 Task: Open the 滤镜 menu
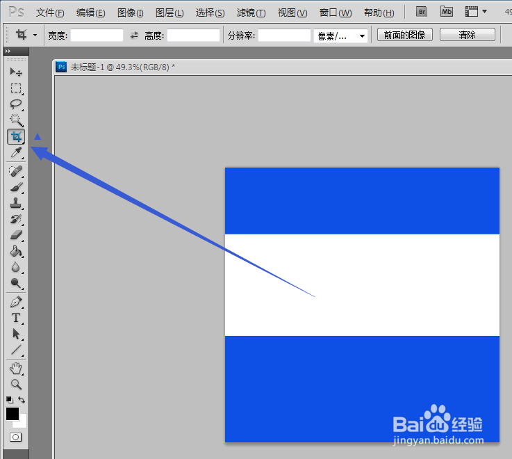251,13
